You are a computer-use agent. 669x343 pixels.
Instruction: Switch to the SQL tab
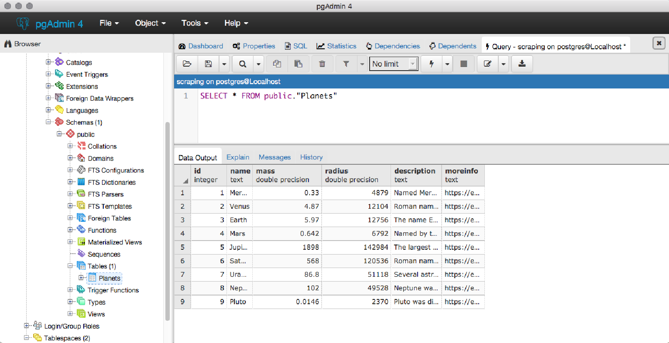pyautogui.click(x=296, y=46)
